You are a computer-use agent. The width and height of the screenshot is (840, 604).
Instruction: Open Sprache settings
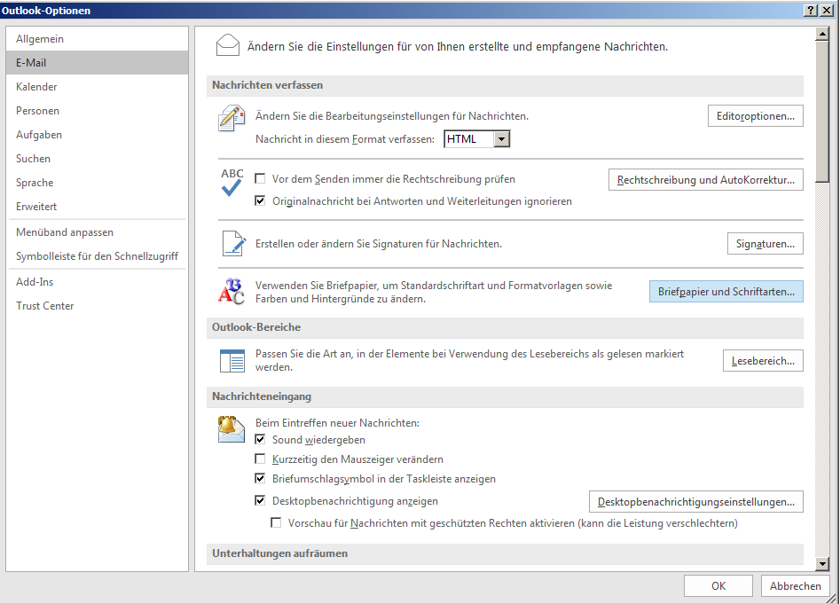98,183
